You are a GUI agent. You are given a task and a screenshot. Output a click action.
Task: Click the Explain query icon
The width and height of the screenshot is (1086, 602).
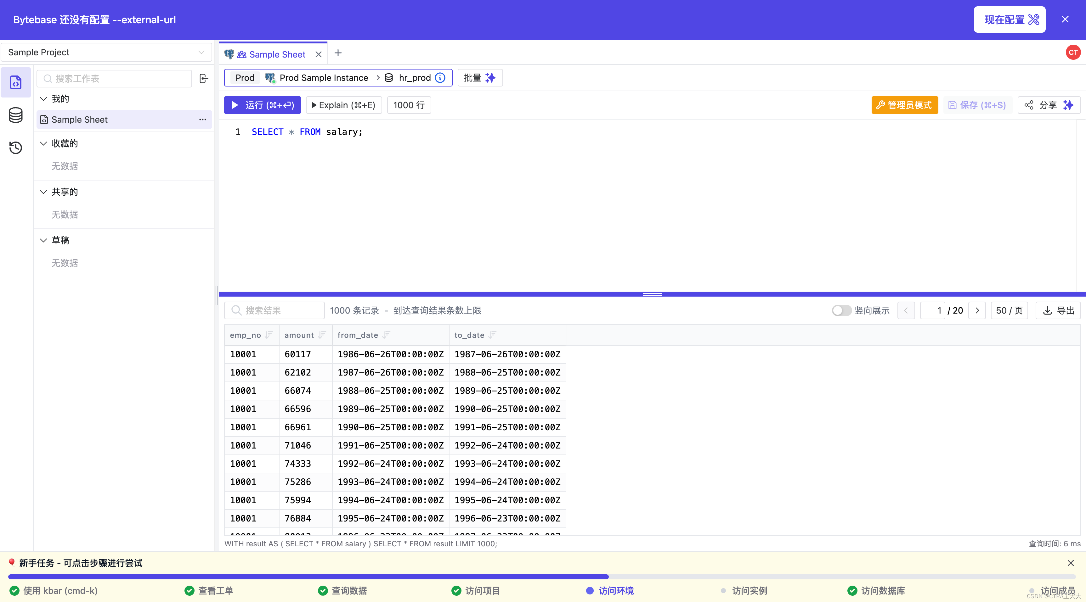(x=343, y=104)
